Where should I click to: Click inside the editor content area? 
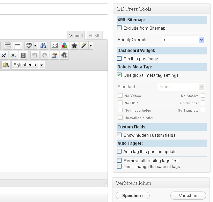(54, 121)
